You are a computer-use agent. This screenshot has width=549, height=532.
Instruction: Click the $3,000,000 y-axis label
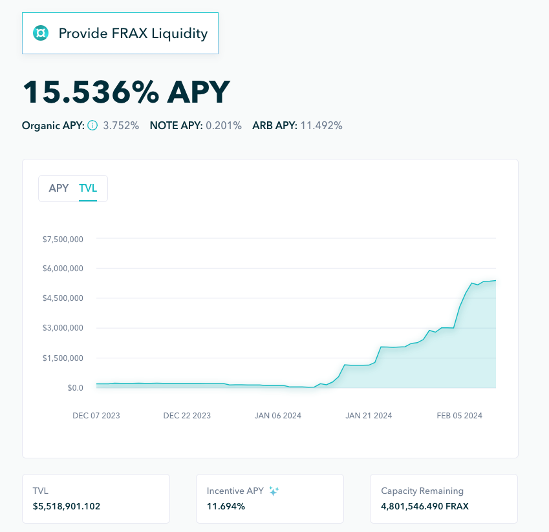[63, 328]
